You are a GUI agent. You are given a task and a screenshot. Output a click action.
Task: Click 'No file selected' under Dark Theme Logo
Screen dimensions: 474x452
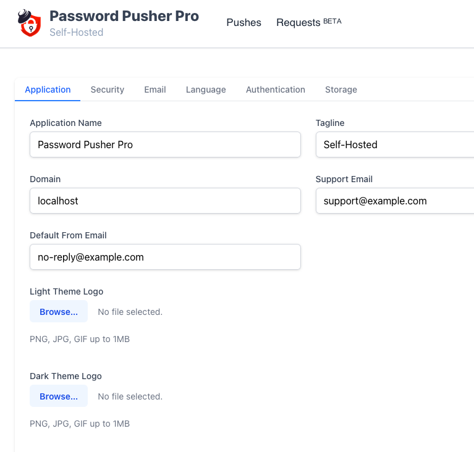130,396
